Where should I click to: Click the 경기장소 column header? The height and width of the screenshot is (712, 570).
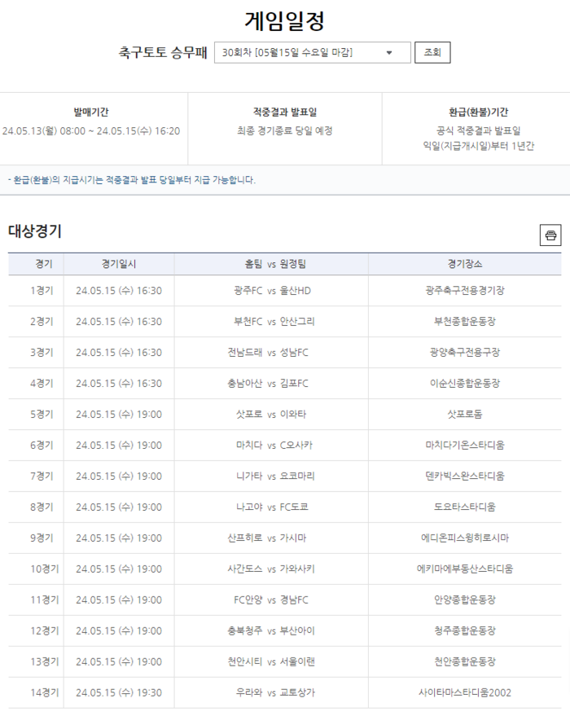(x=464, y=264)
